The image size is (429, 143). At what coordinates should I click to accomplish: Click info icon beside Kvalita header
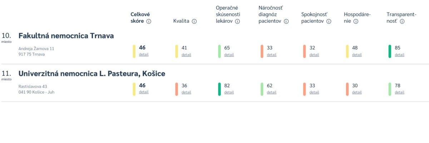[x=194, y=21]
